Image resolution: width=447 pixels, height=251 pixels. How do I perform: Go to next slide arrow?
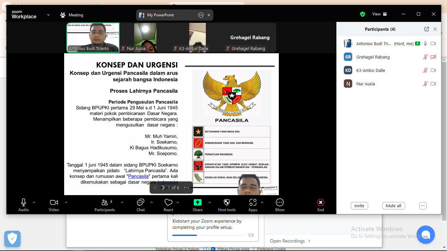(x=163, y=188)
